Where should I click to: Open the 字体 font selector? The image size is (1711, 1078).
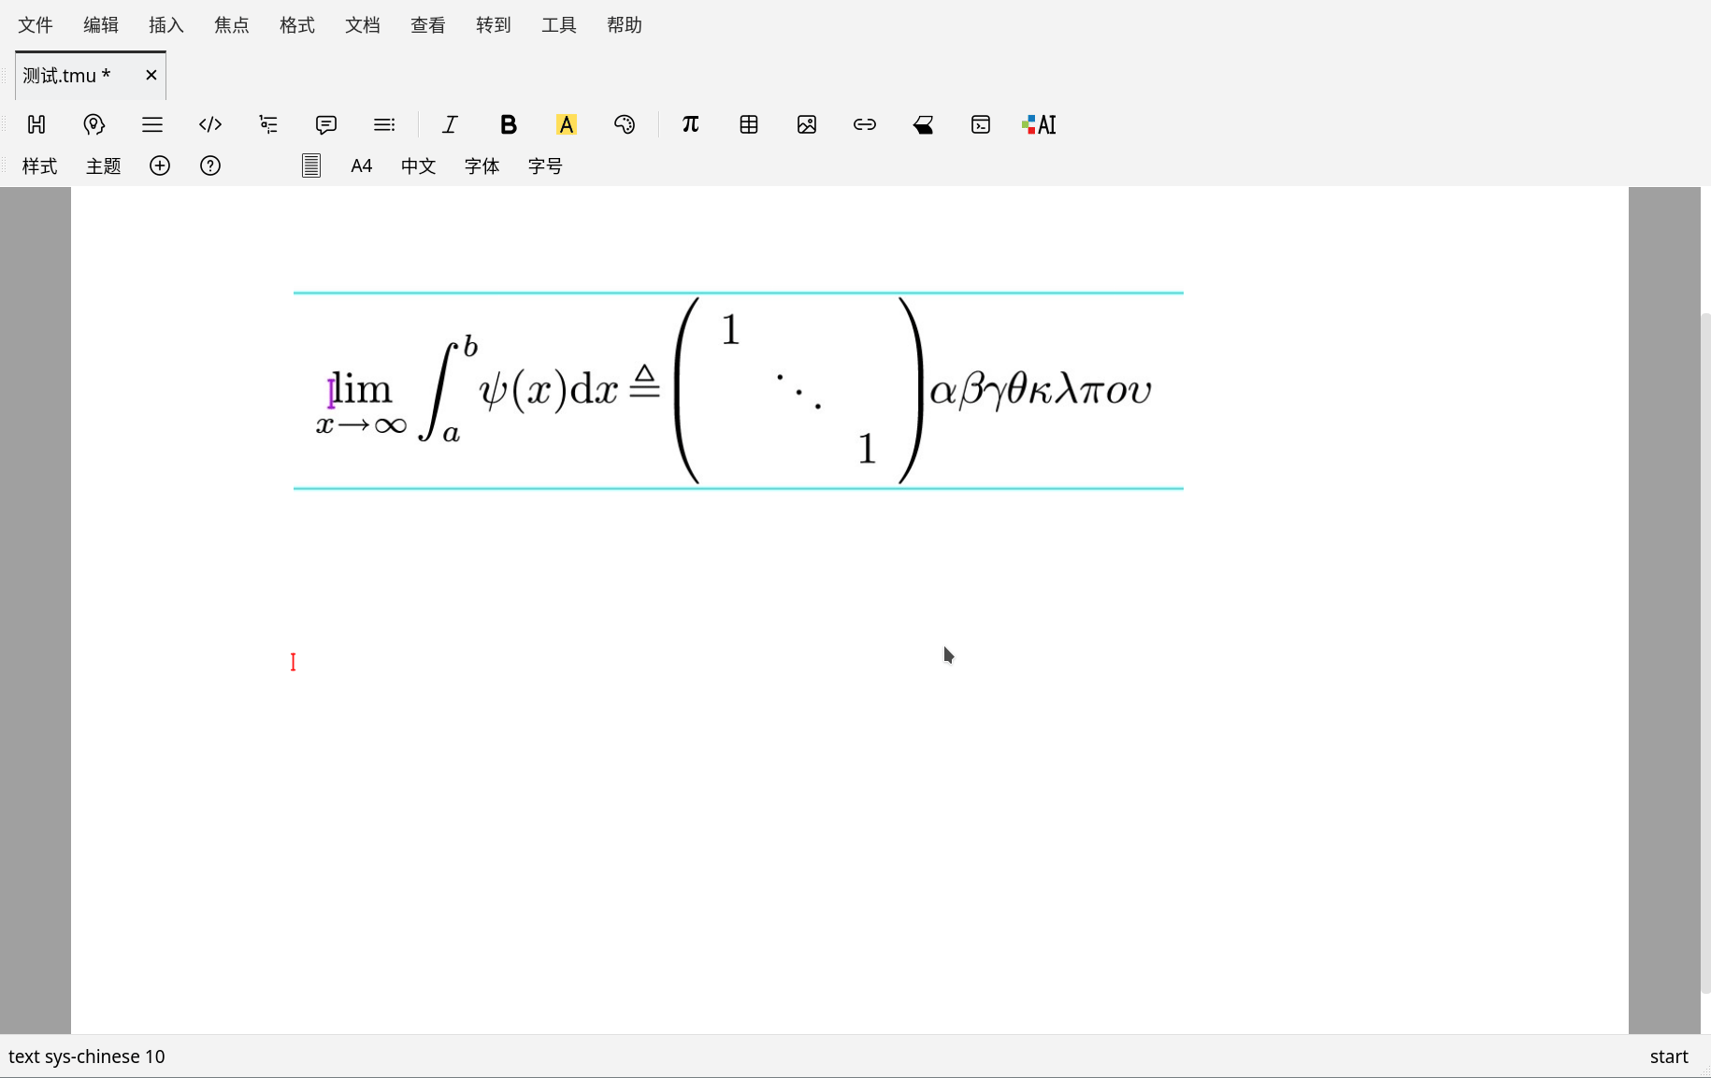(482, 165)
